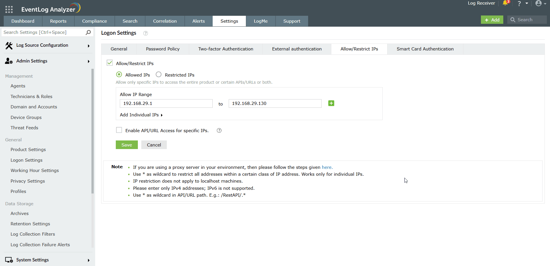This screenshot has width=550, height=266.
Task: Click the green plus add IP range icon
Action: click(331, 103)
